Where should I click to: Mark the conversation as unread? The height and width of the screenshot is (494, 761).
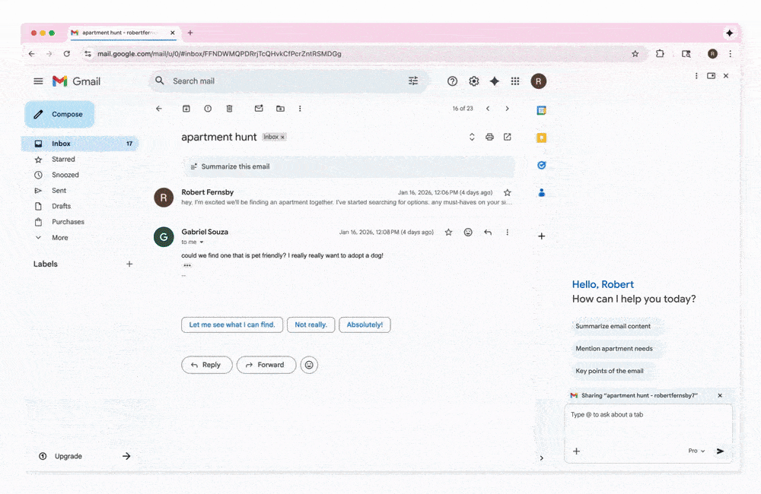[259, 109]
